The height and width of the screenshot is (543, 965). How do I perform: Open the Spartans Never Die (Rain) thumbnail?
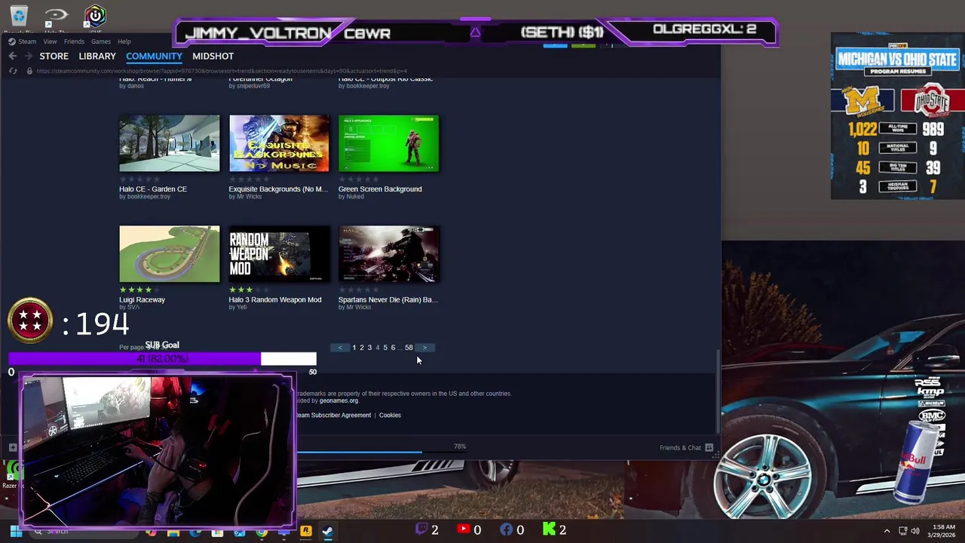pos(388,254)
